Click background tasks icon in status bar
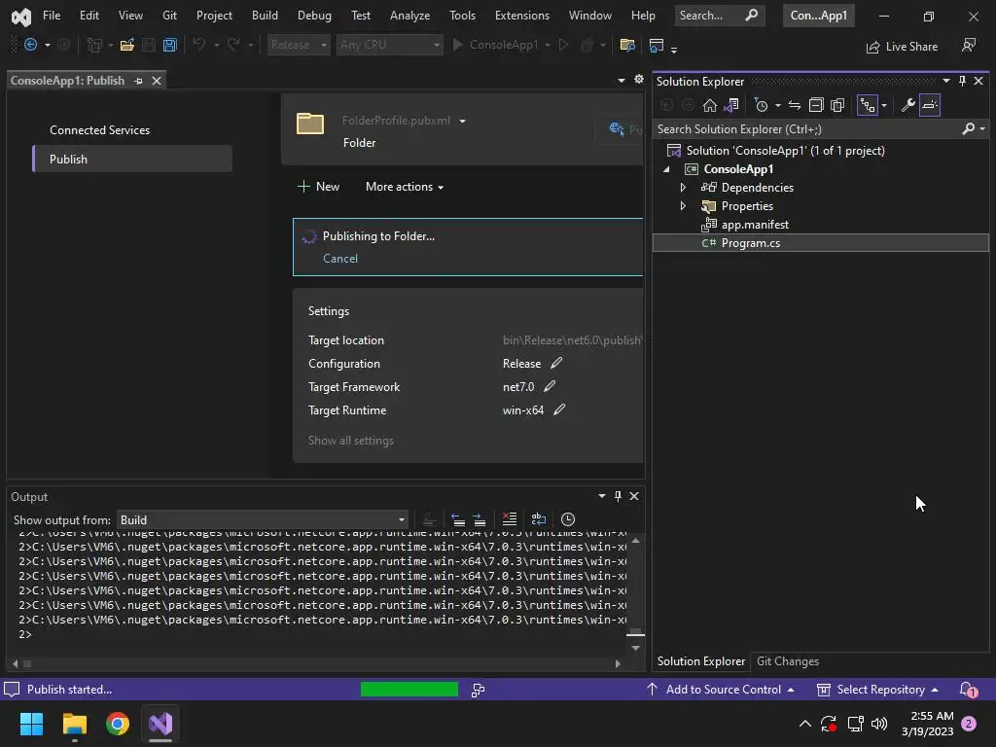Image resolution: width=996 pixels, height=747 pixels. point(479,690)
